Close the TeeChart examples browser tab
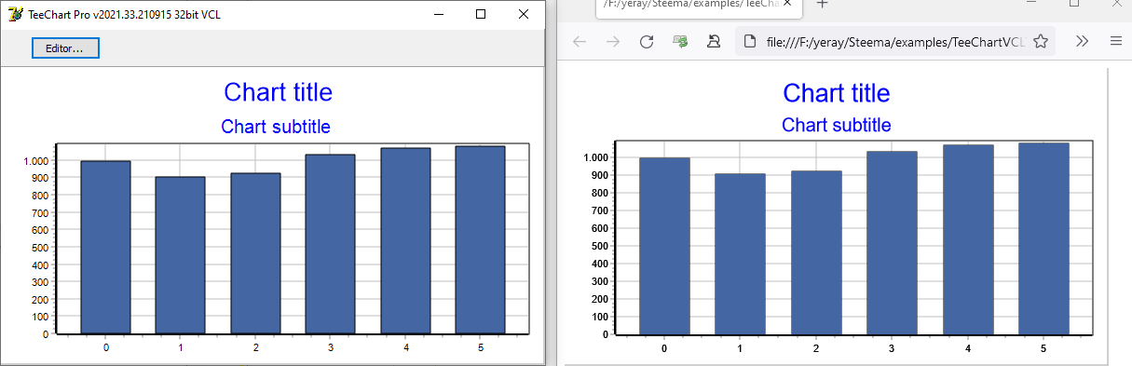 [x=789, y=3]
